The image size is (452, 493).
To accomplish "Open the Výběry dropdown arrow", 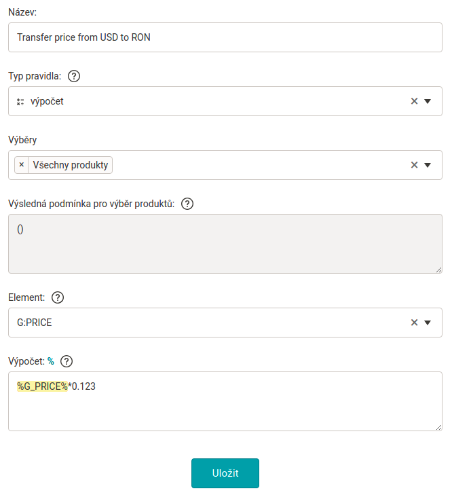I will (428, 165).
